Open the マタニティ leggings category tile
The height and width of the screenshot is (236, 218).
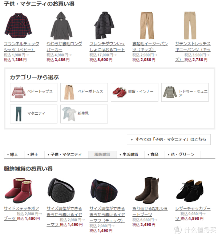(33, 114)
